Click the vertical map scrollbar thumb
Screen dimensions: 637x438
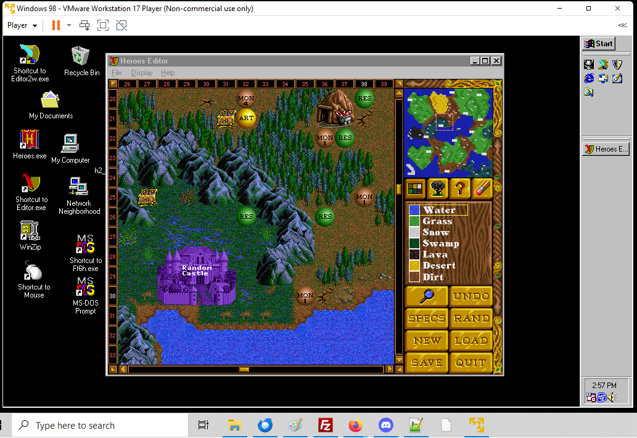point(399,189)
